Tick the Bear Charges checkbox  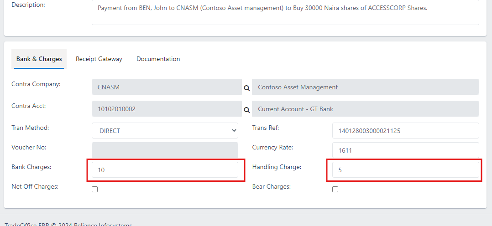click(335, 190)
